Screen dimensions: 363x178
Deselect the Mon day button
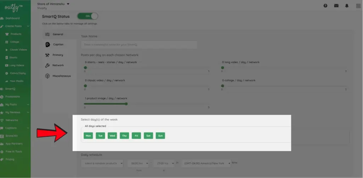(x=88, y=136)
